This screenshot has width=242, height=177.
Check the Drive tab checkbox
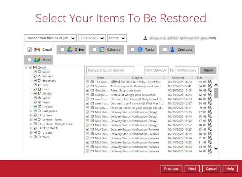click(x=63, y=49)
